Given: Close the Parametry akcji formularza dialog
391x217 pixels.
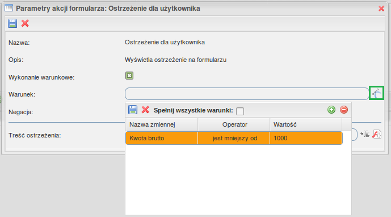Looking at the screenshot, I should click(x=381, y=9).
